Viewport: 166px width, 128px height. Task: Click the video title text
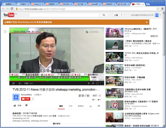[x=56, y=90]
